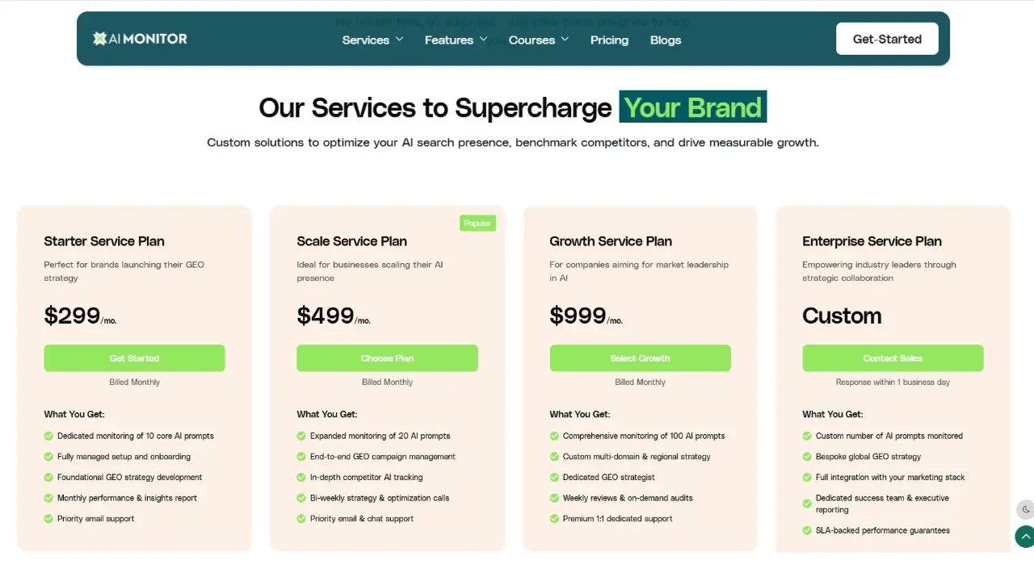Screen dimensions: 1034x581
Task: Click checkmark beside Priority email support
Action: (x=48, y=519)
